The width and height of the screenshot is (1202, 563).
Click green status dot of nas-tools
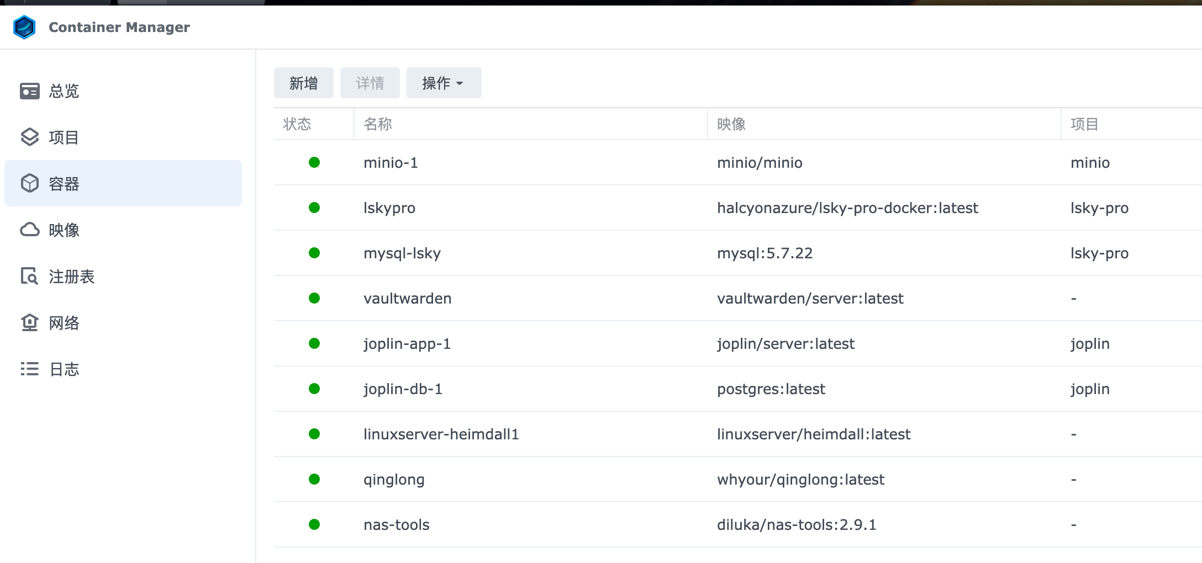pos(314,524)
